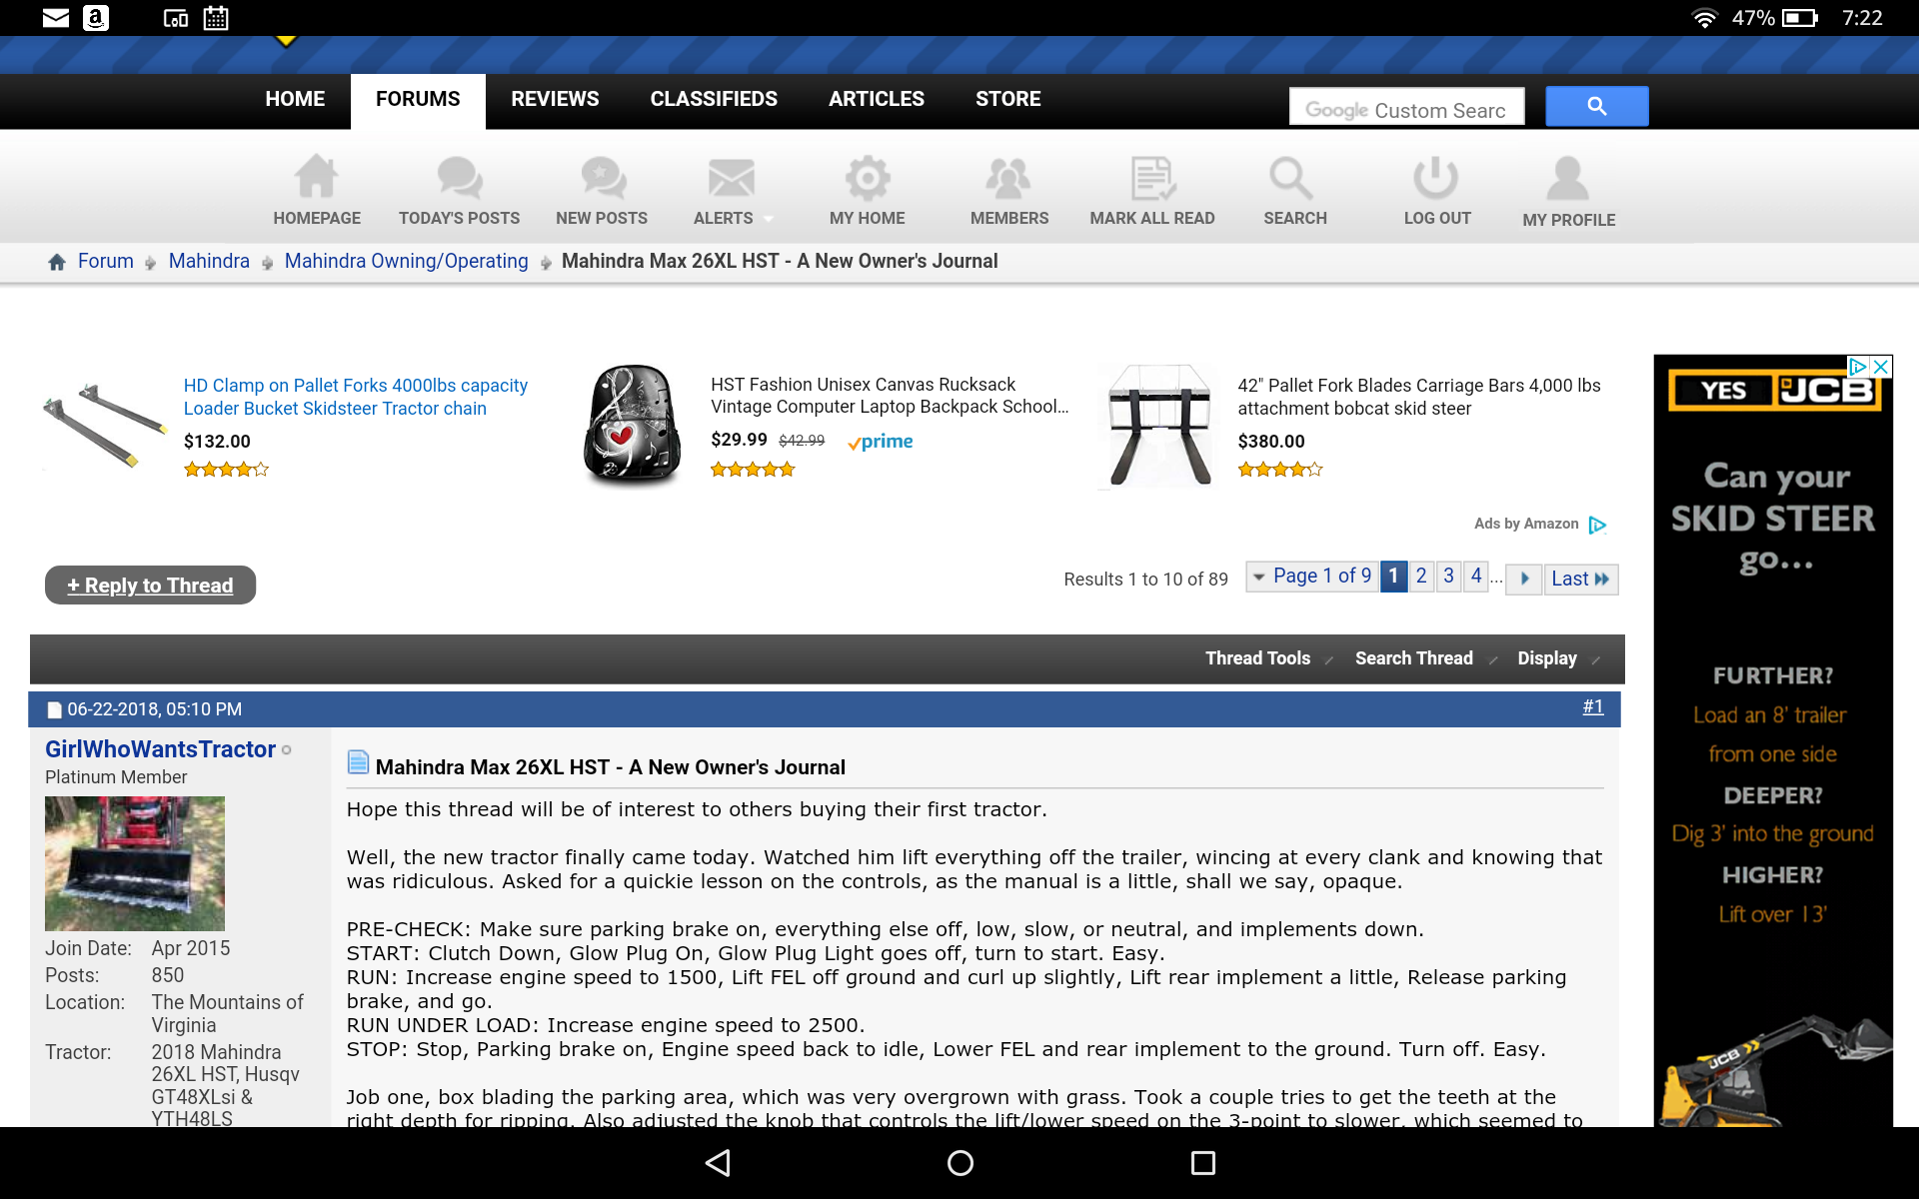
Task: Go to the Mahindra Owning/Operating breadcrumb
Action: point(406,261)
